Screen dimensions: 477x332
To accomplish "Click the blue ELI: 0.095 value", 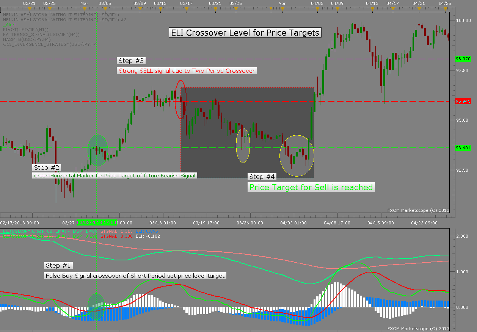I will click(x=147, y=231).
